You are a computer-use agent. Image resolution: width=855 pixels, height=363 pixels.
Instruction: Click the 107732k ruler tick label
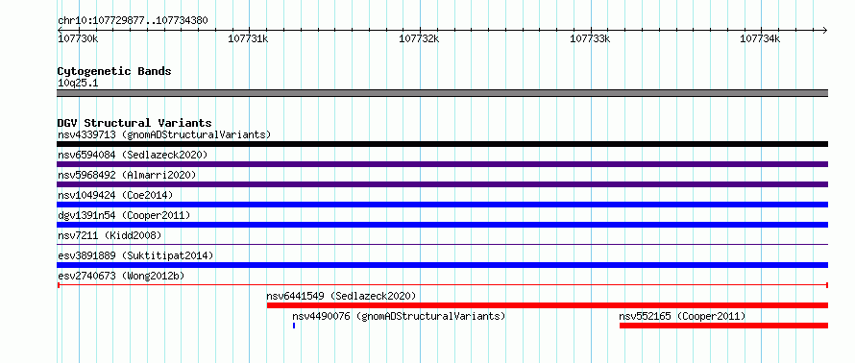click(x=419, y=38)
